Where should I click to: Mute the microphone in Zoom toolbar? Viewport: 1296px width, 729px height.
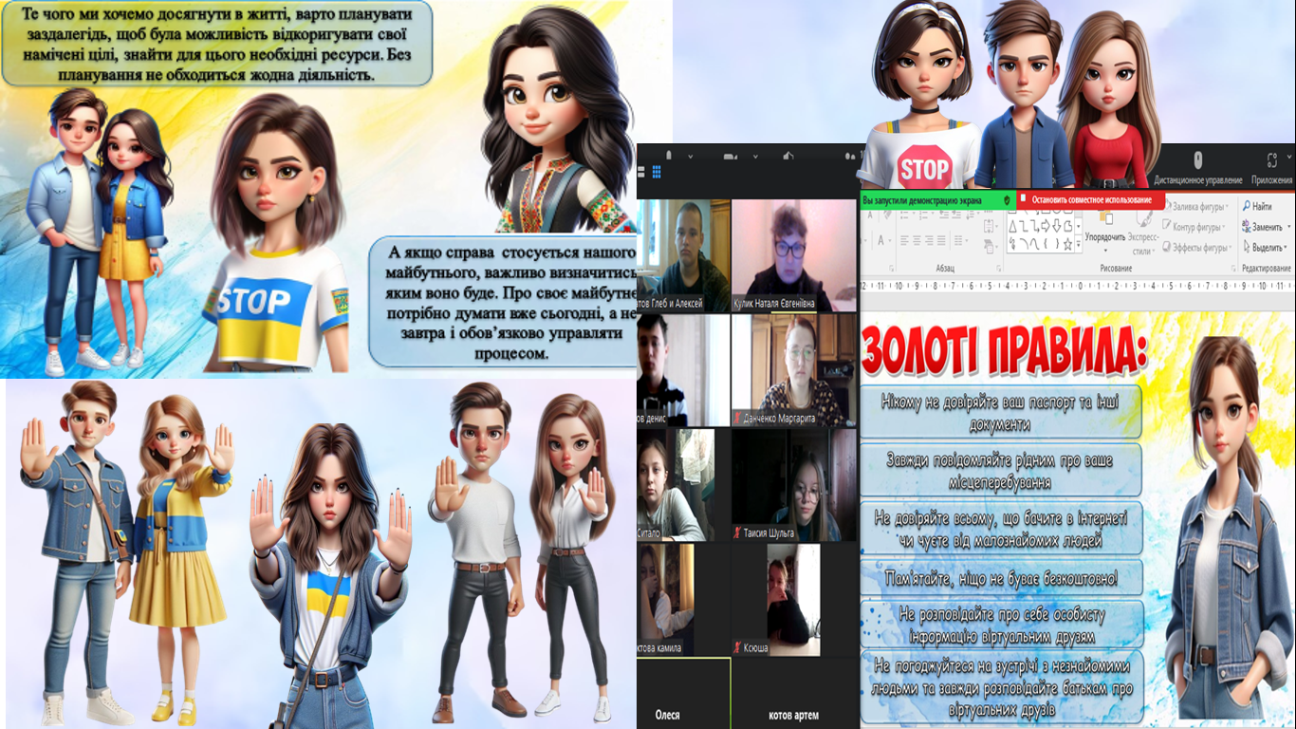pos(669,156)
